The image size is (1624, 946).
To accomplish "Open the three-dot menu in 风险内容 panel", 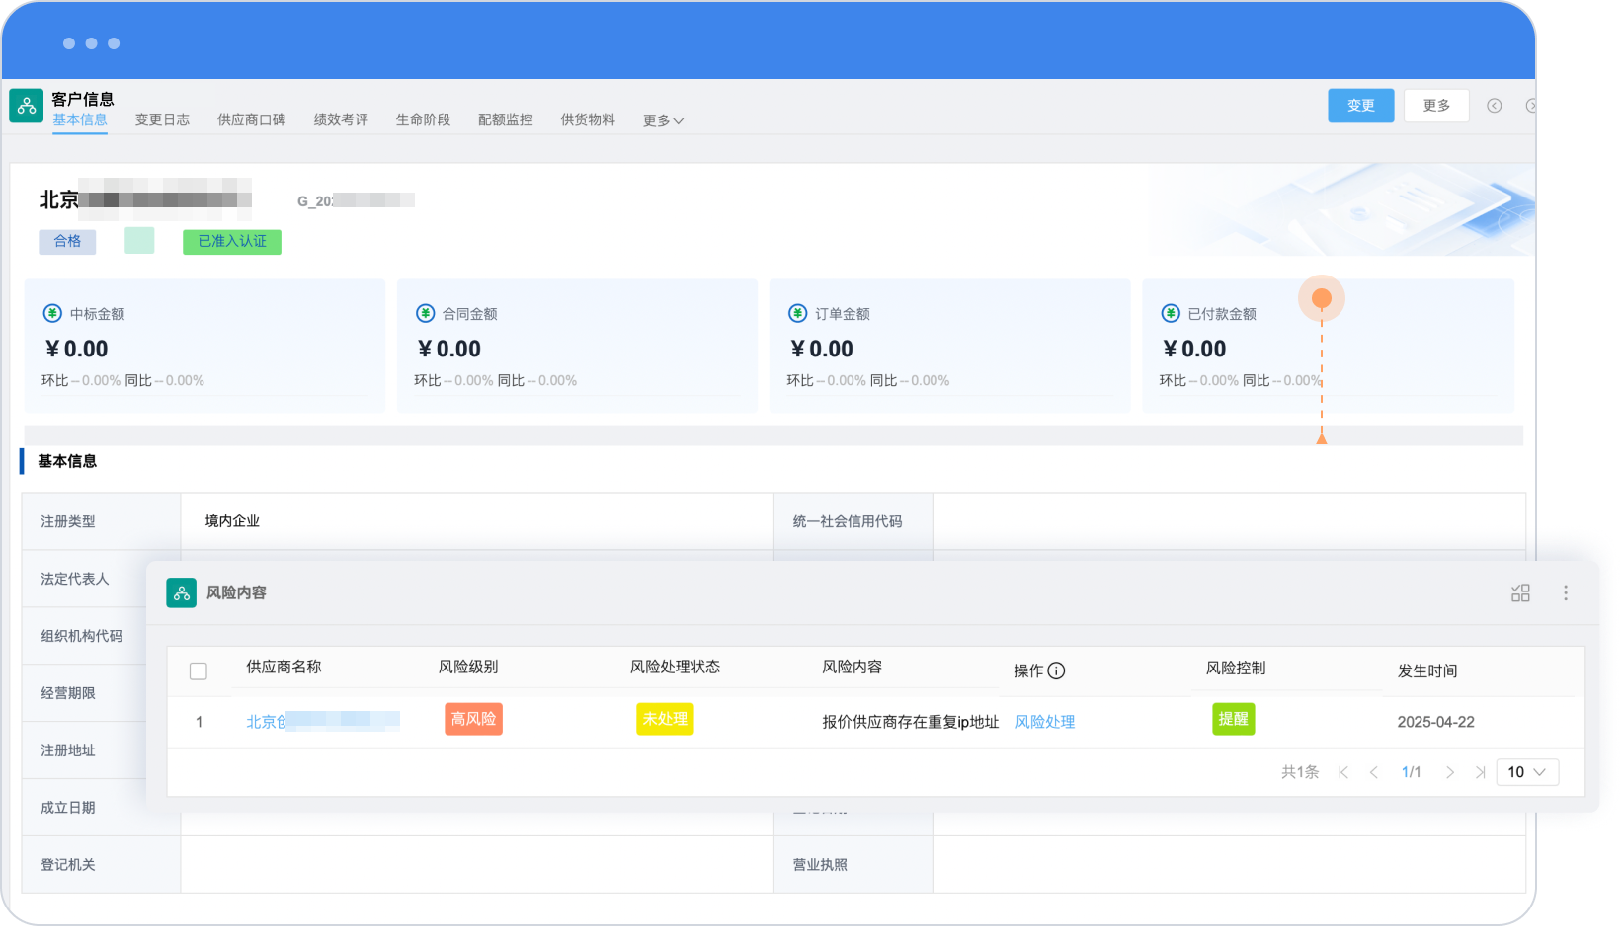I will pyautogui.click(x=1566, y=592).
